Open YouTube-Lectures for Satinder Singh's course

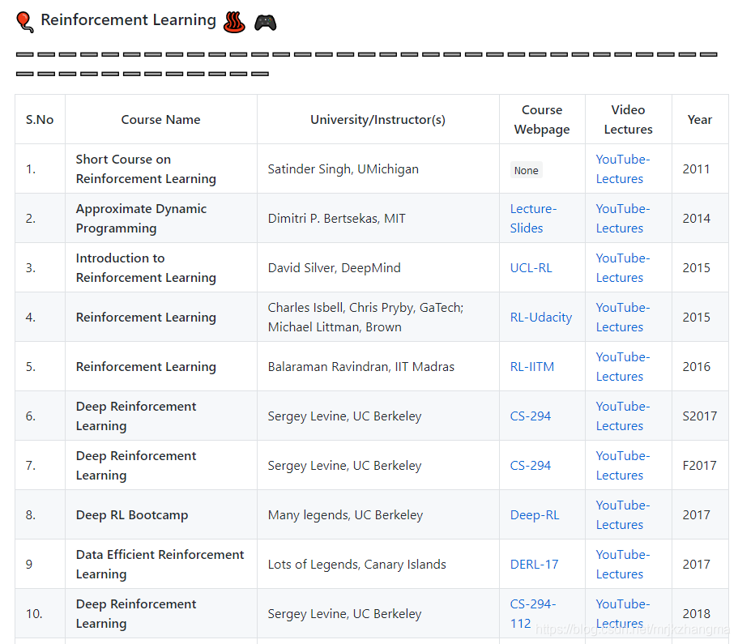623,169
